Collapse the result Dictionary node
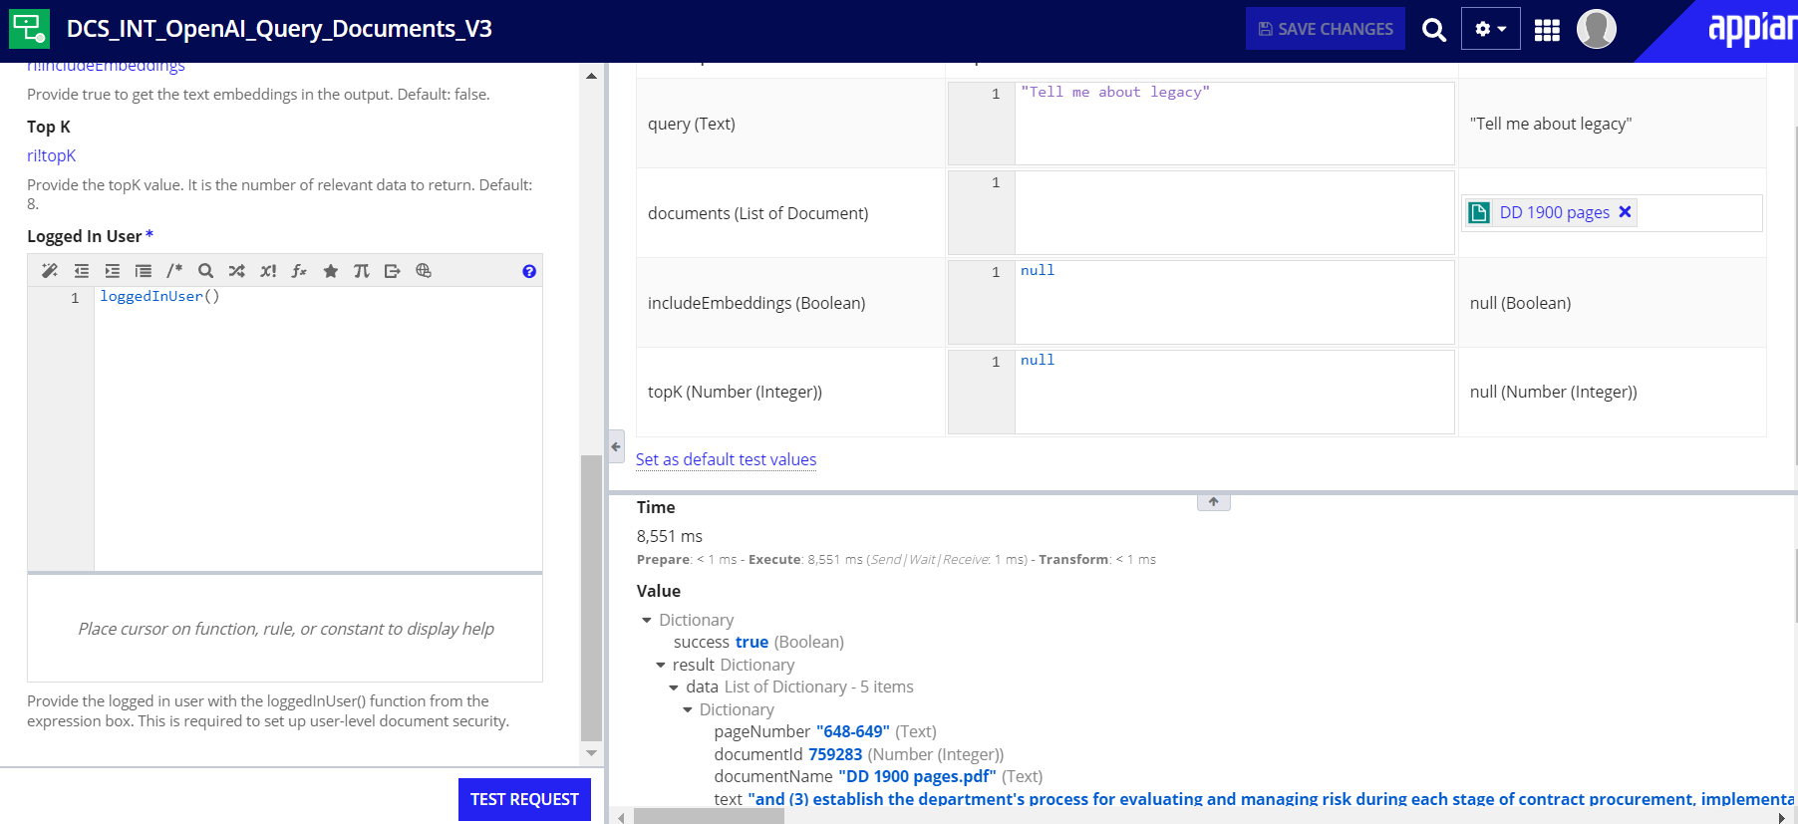Screen dimensions: 1798x824 pos(660,666)
